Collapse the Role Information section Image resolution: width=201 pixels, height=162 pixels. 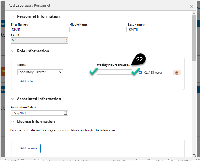(12, 51)
